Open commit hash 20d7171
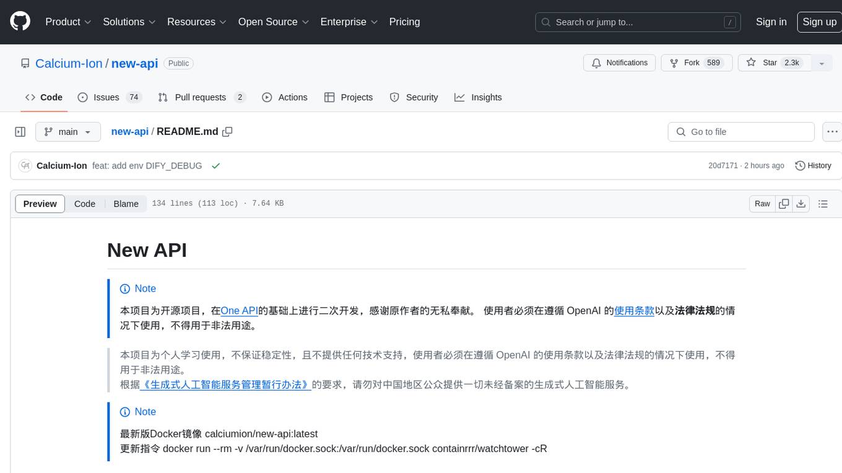Image resolution: width=842 pixels, height=473 pixels. [x=723, y=166]
